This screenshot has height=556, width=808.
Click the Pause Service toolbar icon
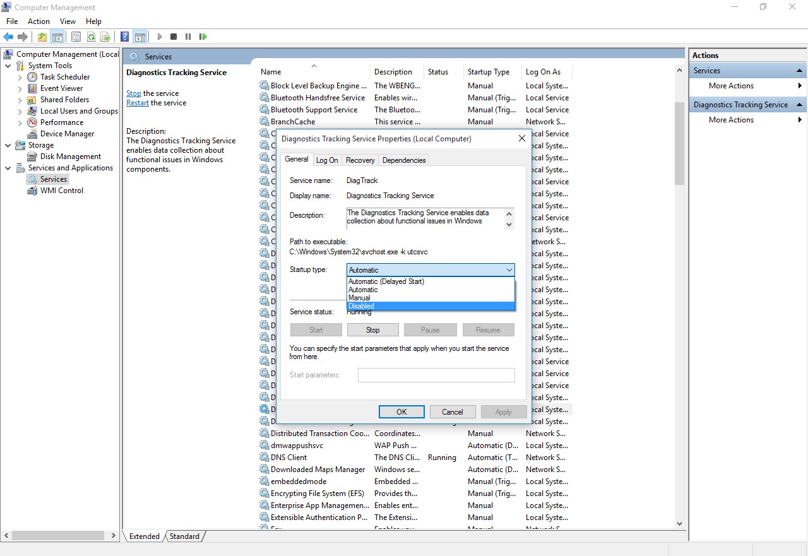(x=187, y=37)
